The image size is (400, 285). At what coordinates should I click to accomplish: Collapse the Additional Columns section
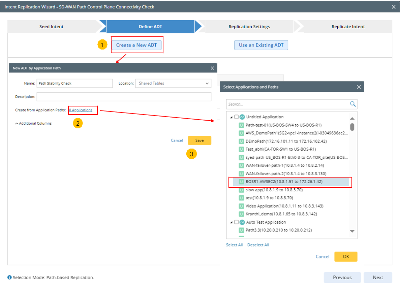(x=17, y=124)
